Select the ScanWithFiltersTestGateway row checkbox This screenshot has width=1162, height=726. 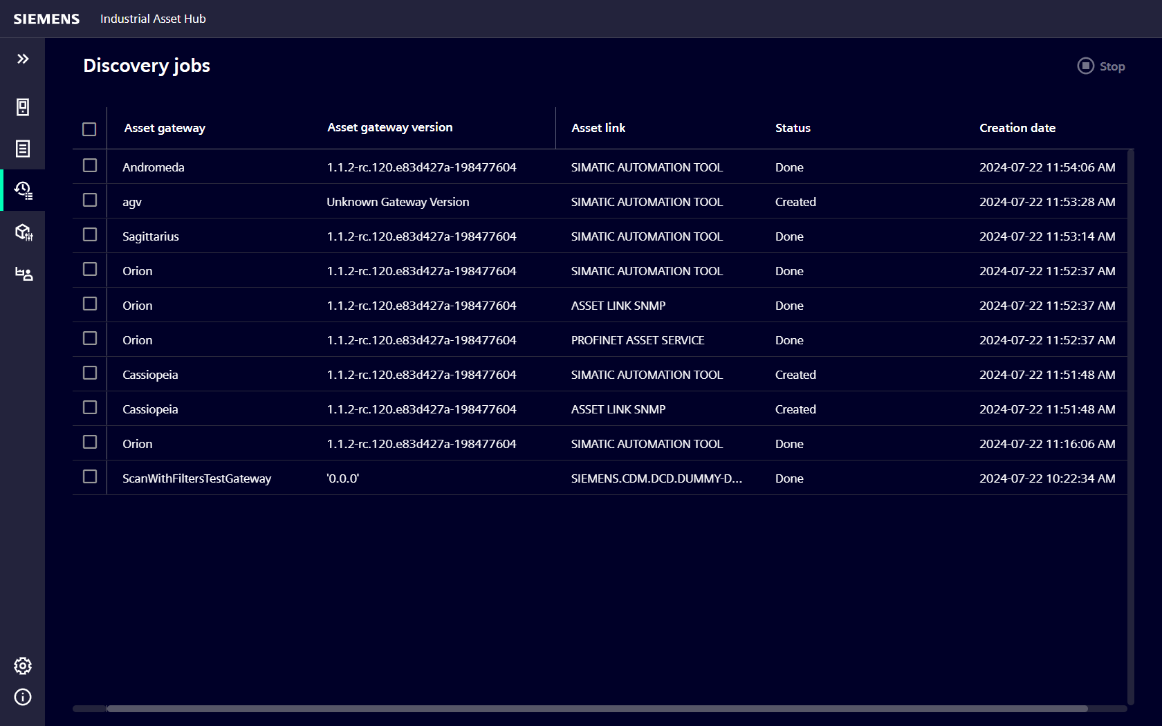pyautogui.click(x=90, y=476)
